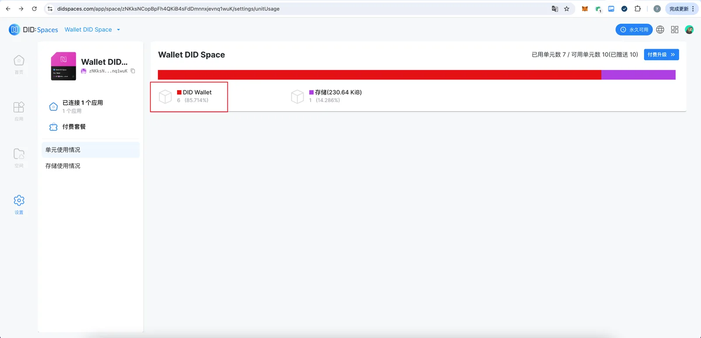The height and width of the screenshot is (338, 701).
Task: Copy the space DID address
Action: (x=133, y=71)
